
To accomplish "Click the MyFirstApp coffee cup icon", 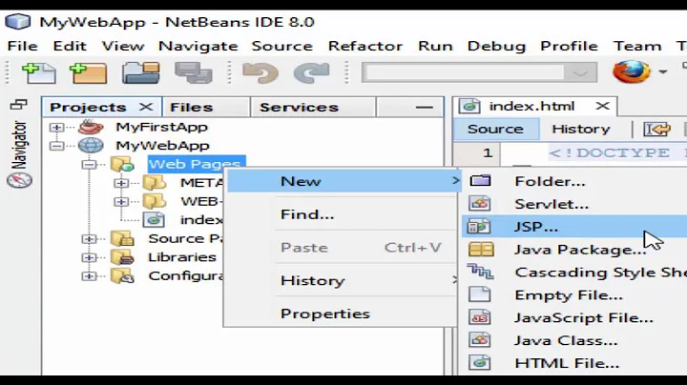I will [91, 128].
